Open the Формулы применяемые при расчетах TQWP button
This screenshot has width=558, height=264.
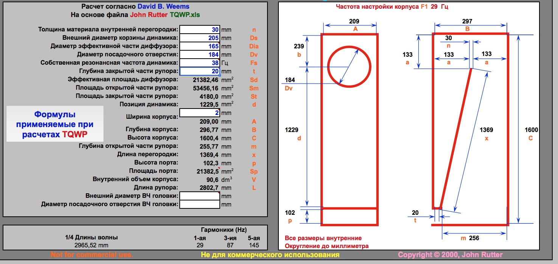[x=55, y=124]
